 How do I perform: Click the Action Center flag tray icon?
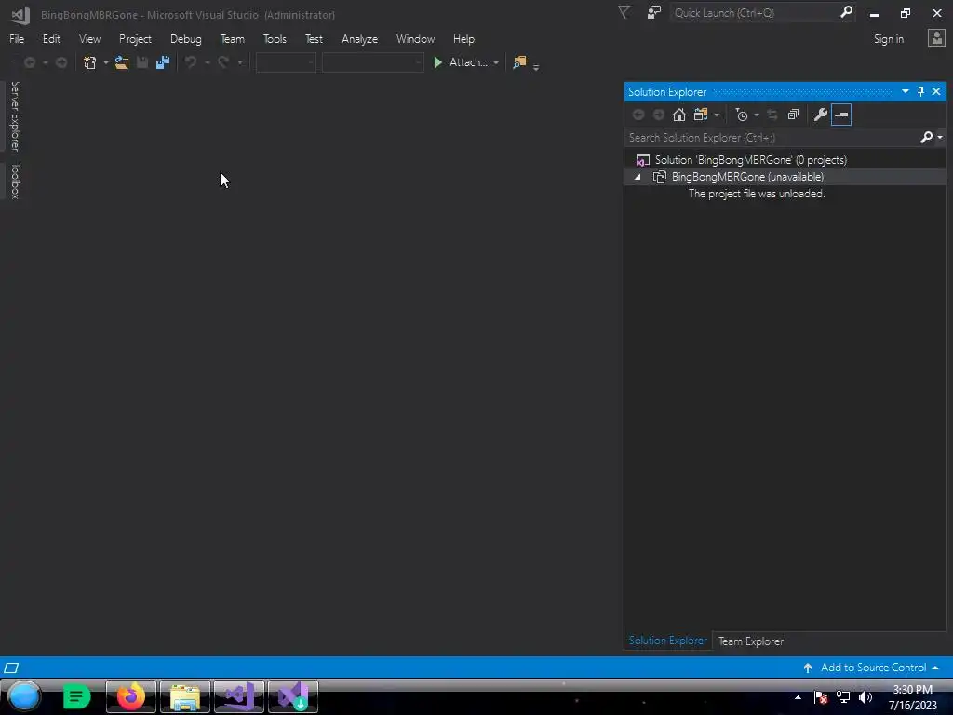tap(821, 697)
